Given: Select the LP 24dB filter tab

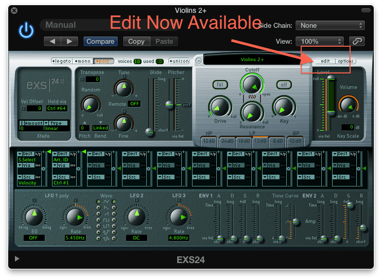Looking at the screenshot, I should click(x=227, y=141).
